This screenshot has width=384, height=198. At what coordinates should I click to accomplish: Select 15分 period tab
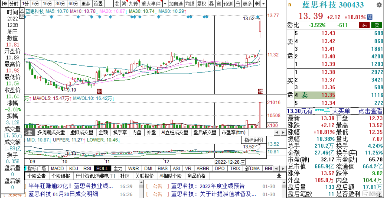coord(47,4)
